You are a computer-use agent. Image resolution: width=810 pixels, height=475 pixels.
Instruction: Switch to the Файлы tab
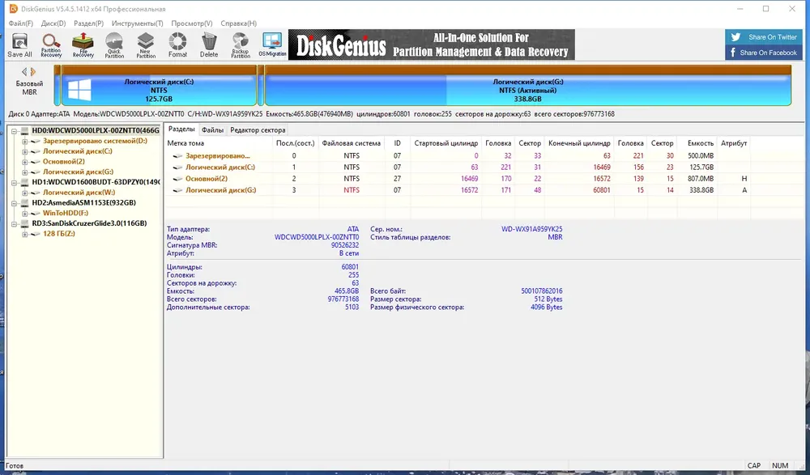click(x=212, y=130)
